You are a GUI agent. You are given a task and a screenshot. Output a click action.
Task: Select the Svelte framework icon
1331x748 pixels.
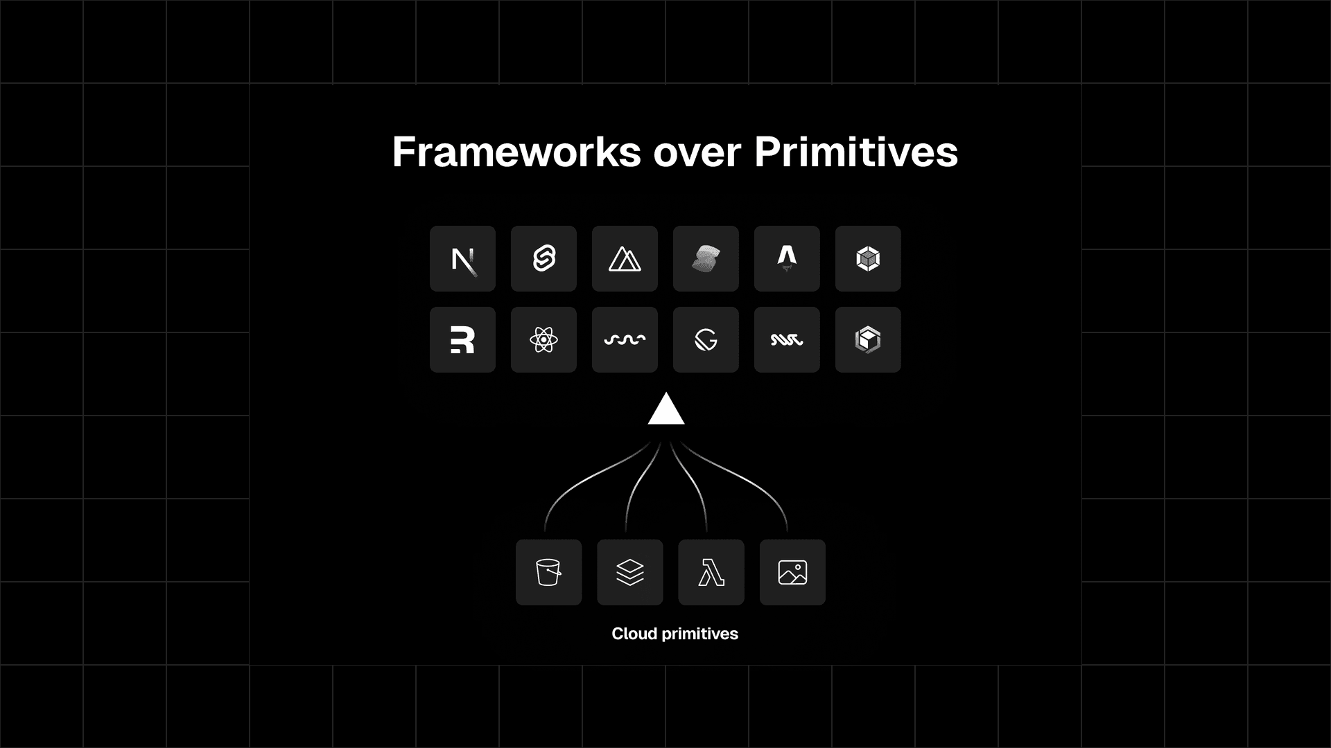[544, 258]
